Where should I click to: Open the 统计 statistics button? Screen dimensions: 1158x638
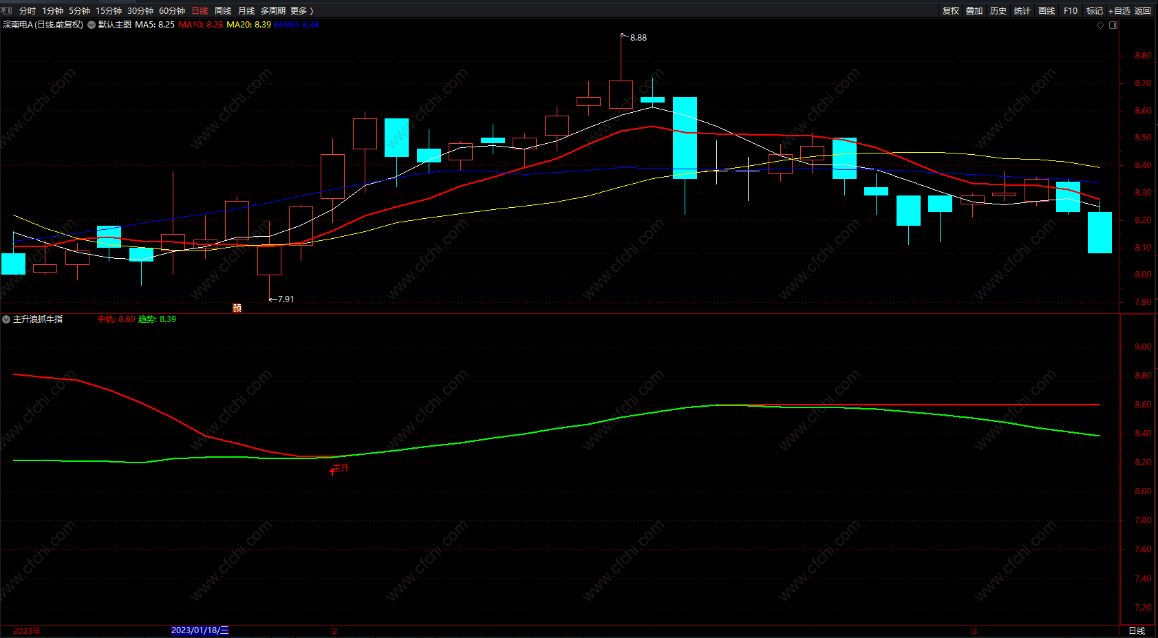1022,11
